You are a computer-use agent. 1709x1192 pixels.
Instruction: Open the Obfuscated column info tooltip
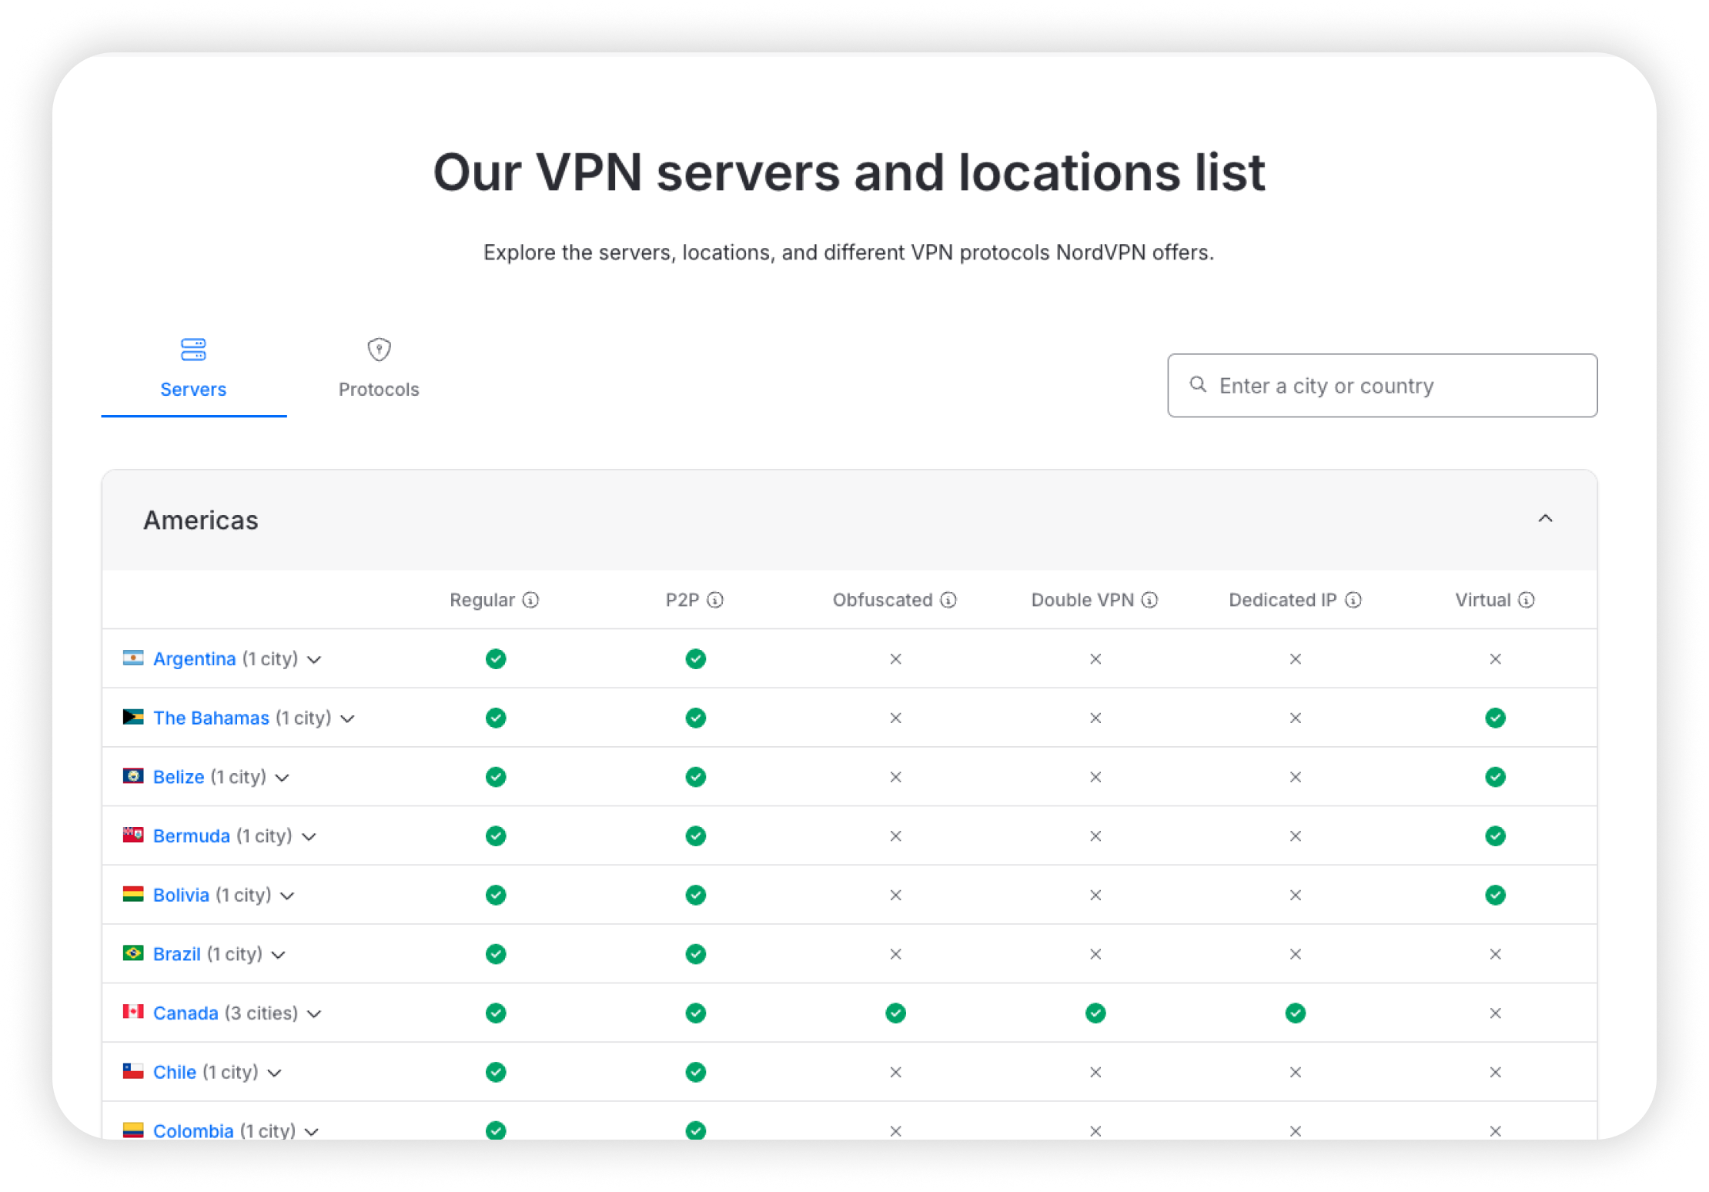tap(948, 600)
